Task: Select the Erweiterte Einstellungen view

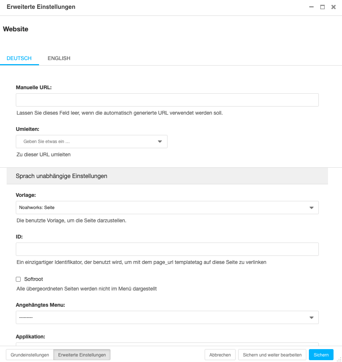Action: 82,355
